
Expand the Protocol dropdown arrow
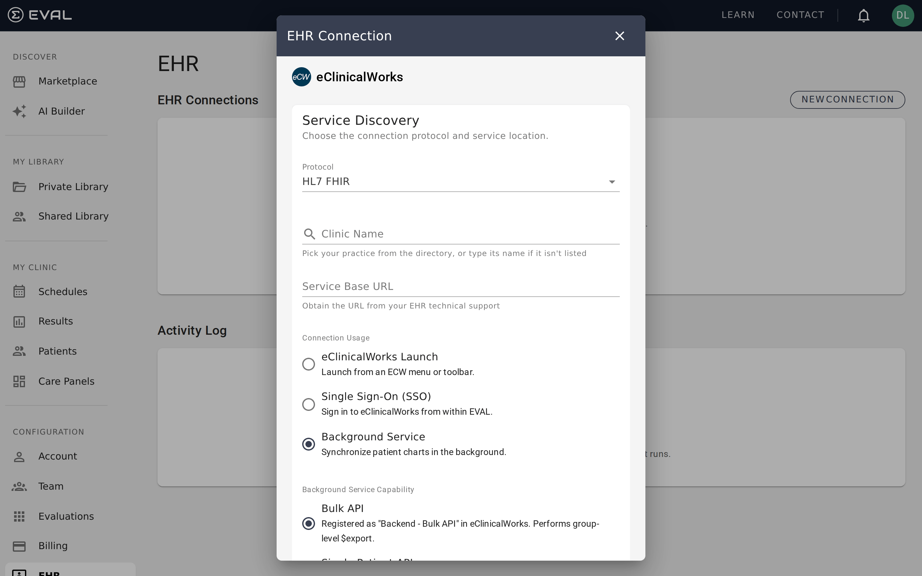[612, 182]
